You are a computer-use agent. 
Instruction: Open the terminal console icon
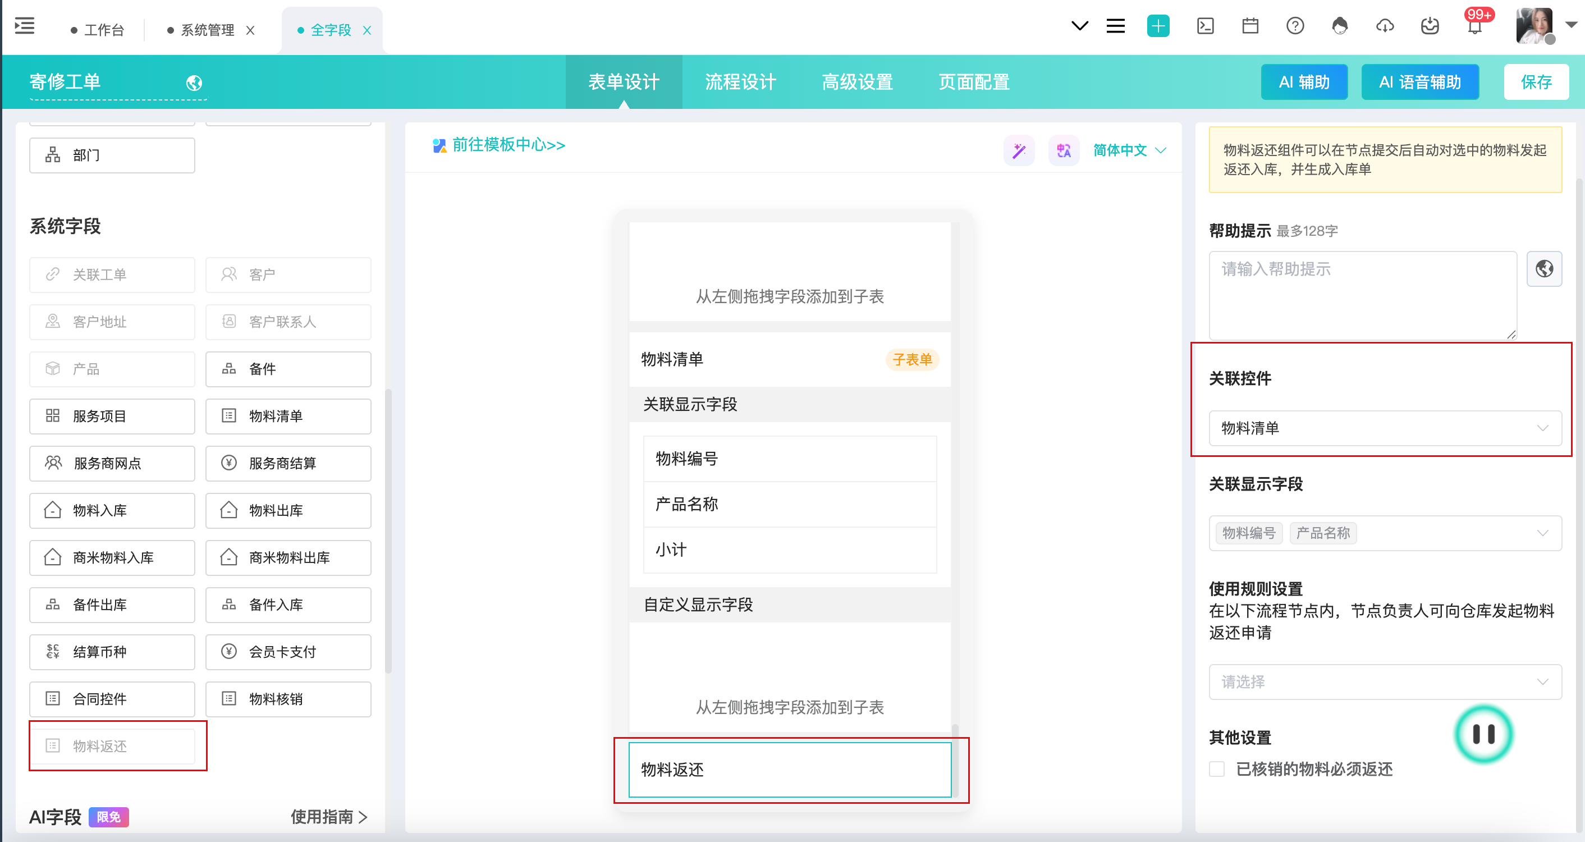1205,26
